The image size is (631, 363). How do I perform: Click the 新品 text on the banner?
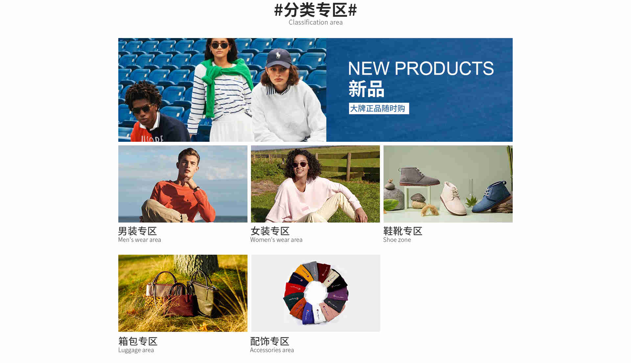366,89
